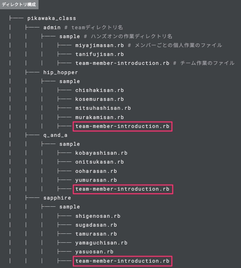Select murakamisan.rb file
Image resolution: width=241 pixels, height=268 pixels.
pos(99,117)
